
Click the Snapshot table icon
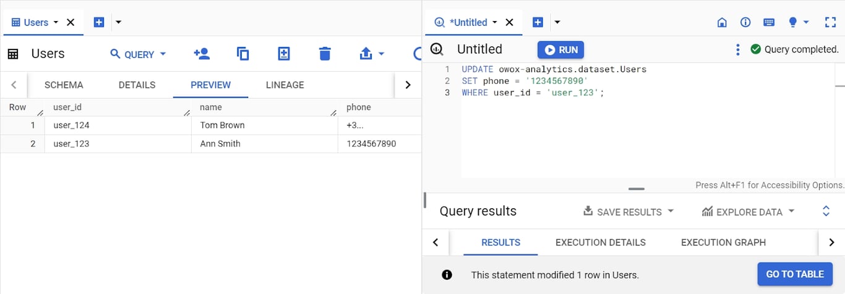284,54
